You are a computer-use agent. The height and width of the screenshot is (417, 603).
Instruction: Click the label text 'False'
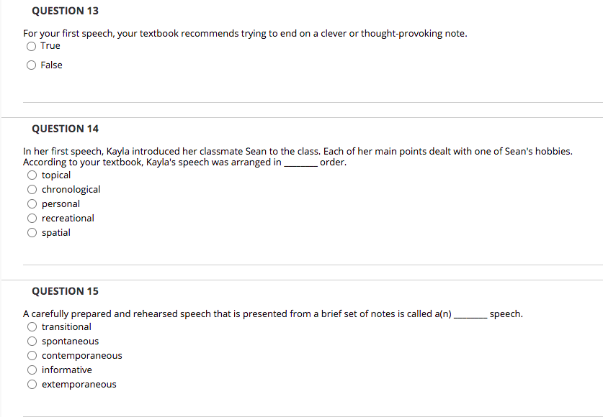coord(52,65)
